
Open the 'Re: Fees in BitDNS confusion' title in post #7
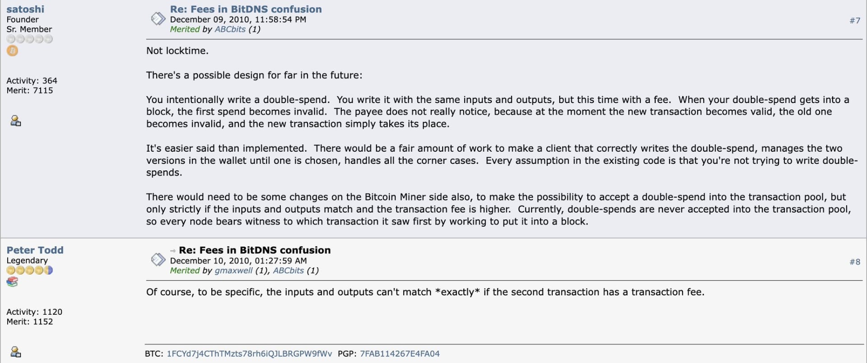[246, 9]
